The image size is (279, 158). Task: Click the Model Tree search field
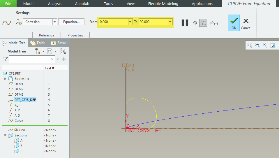(29, 59)
